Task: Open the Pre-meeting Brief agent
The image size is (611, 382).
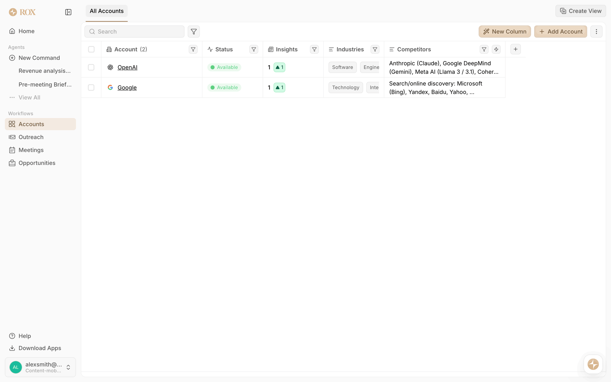Action: pyautogui.click(x=45, y=84)
